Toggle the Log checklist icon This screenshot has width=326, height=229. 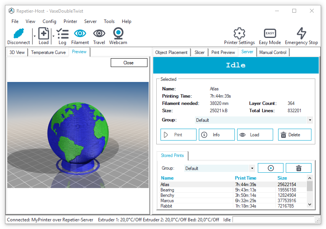pyautogui.click(x=62, y=33)
